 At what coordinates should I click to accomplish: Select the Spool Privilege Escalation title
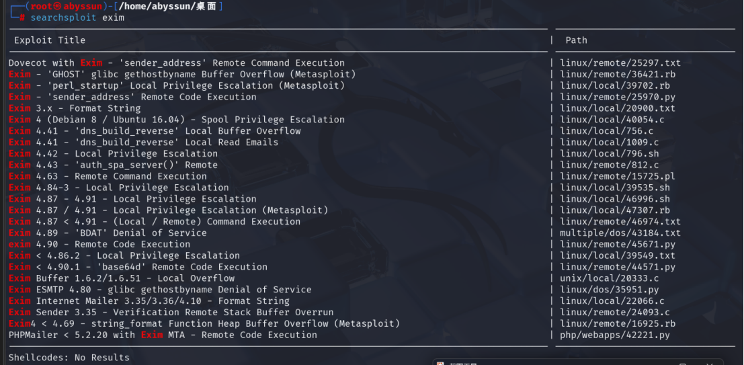(x=177, y=120)
